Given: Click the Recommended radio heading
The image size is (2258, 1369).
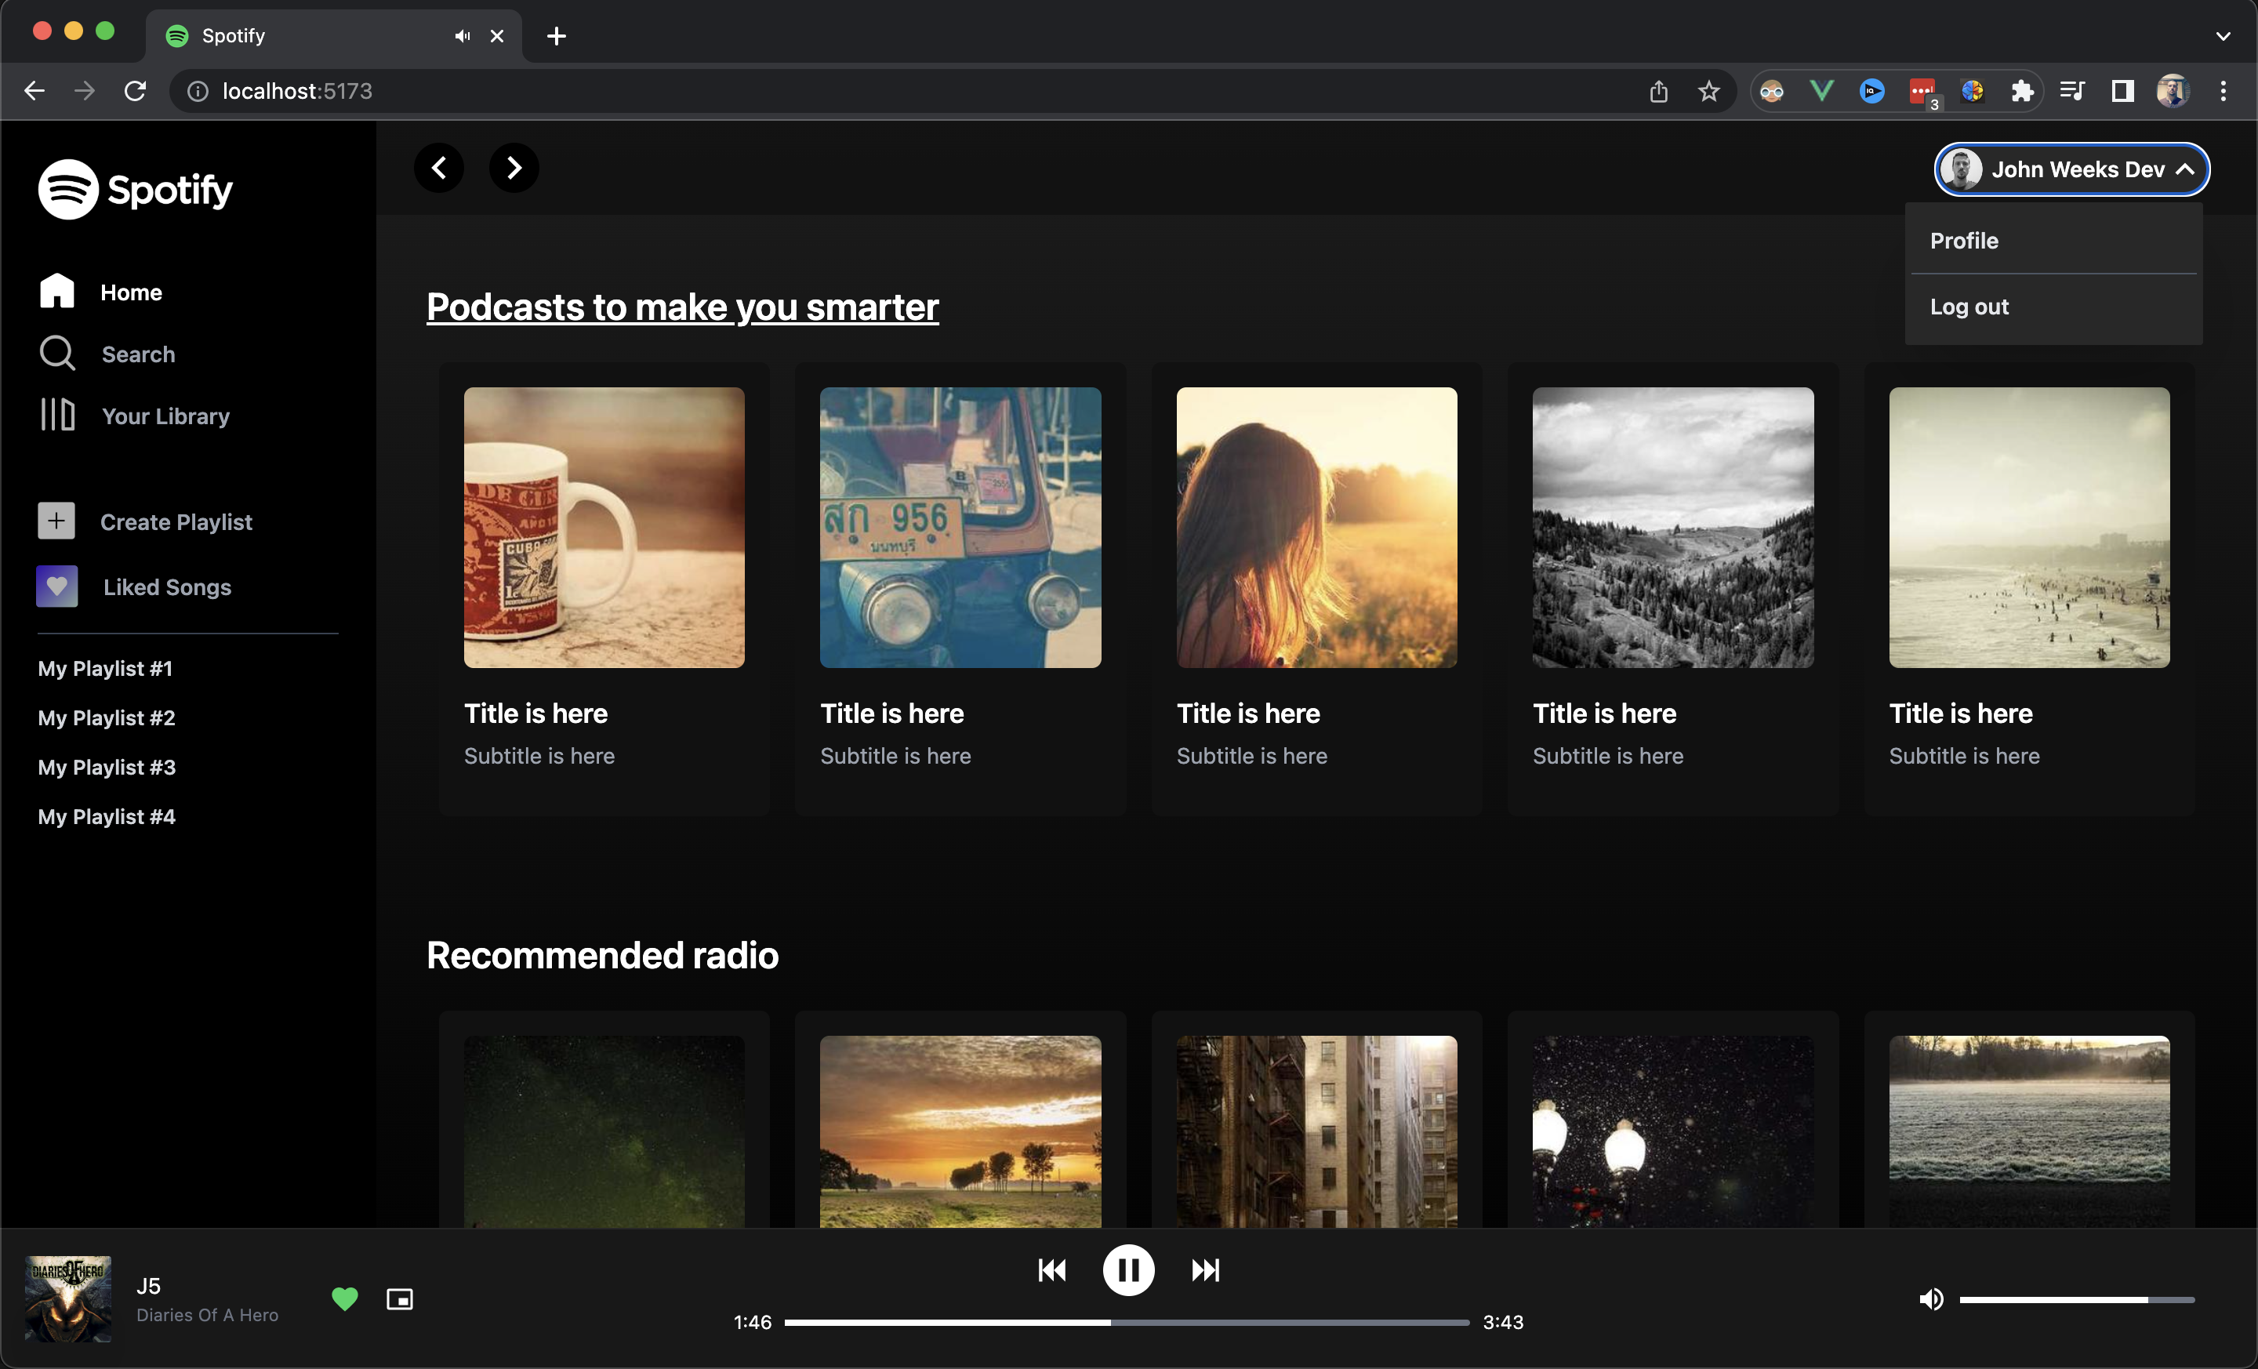Looking at the screenshot, I should 602,956.
